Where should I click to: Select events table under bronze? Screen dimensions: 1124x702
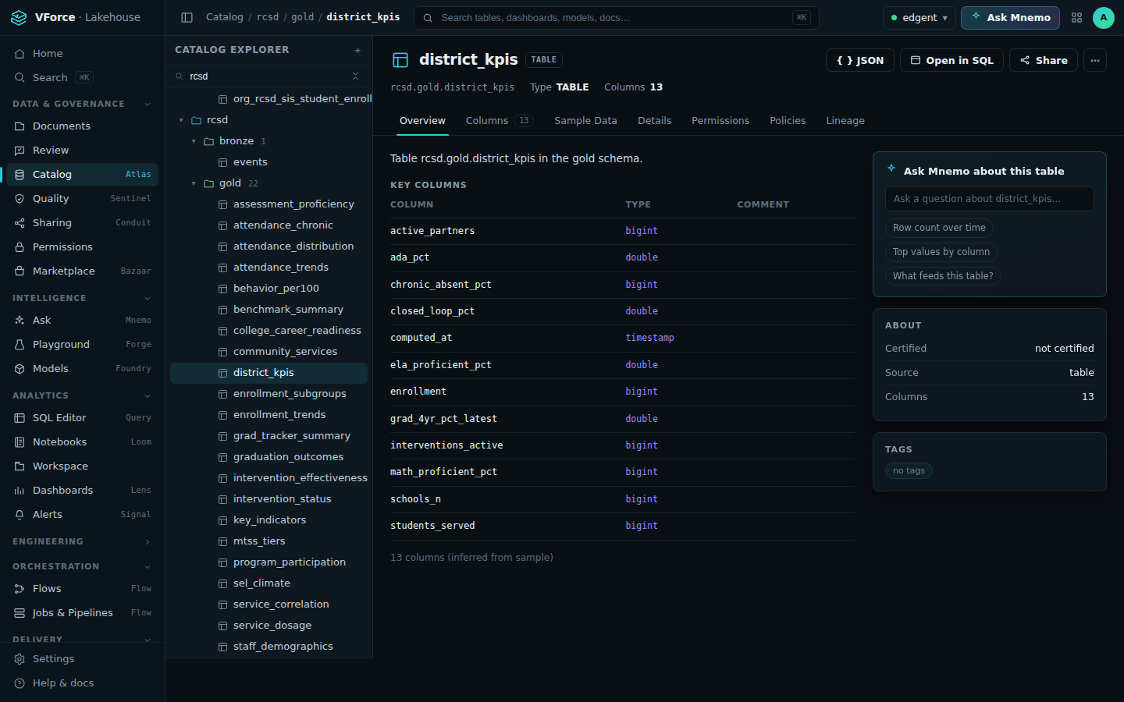coord(269,162)
